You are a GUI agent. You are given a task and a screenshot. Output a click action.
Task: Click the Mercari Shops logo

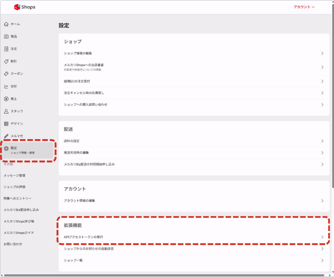25,7
